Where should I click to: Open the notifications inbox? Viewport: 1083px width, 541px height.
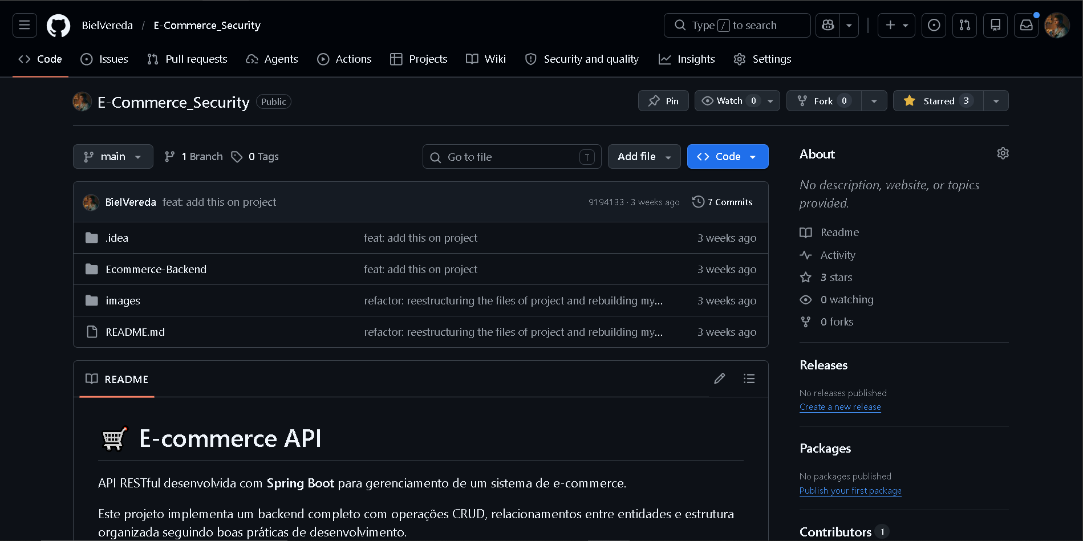coord(1027,25)
